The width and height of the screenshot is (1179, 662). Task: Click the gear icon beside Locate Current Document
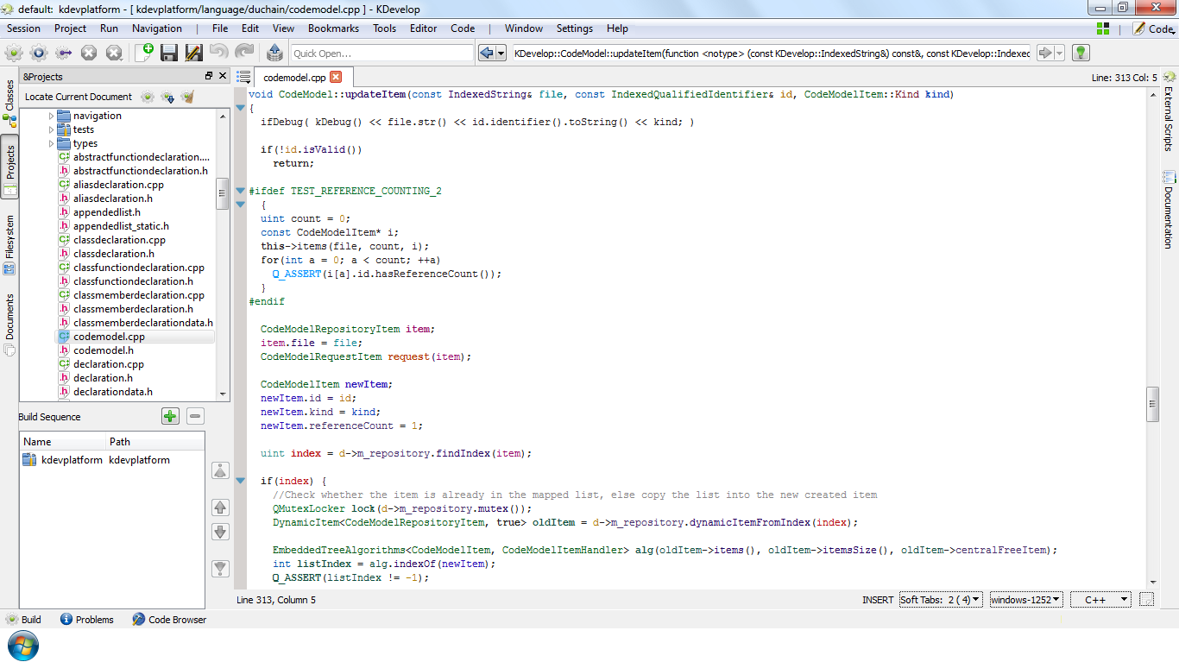(x=148, y=97)
